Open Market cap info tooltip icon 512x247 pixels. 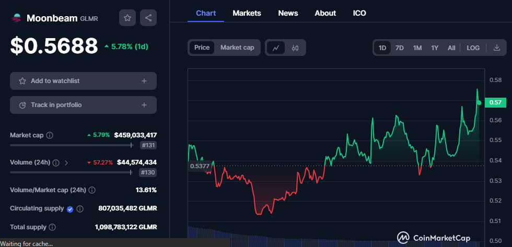50,135
